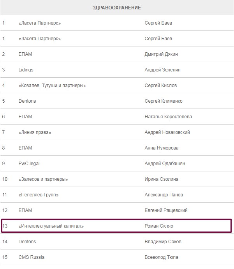The image size is (234, 269).
Task: Click the ЗДРАВООХРАНЕНИЕ table header
Action: click(x=117, y=7)
